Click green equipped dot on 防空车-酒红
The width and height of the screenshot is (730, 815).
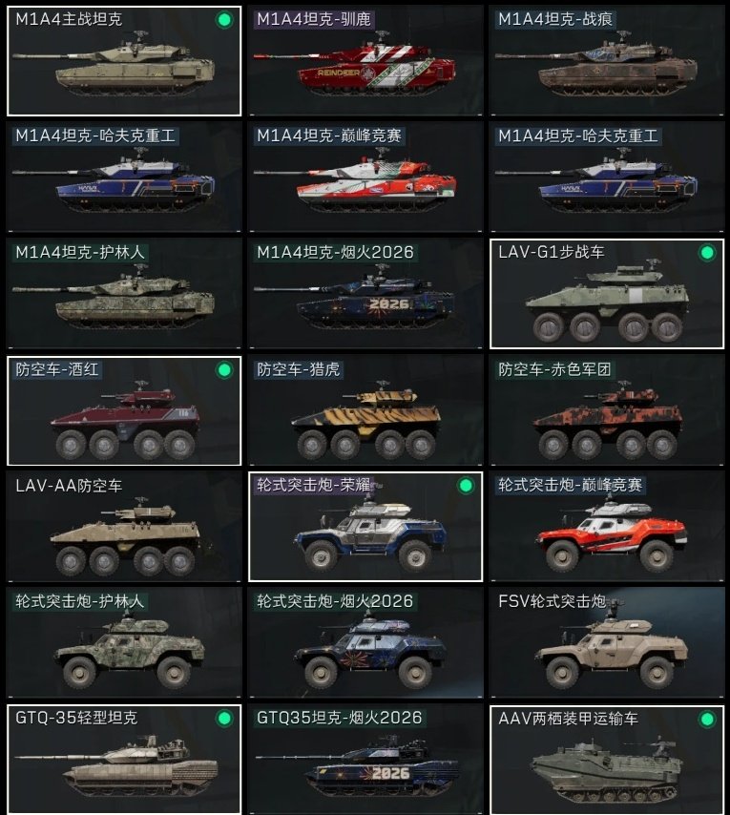click(224, 370)
